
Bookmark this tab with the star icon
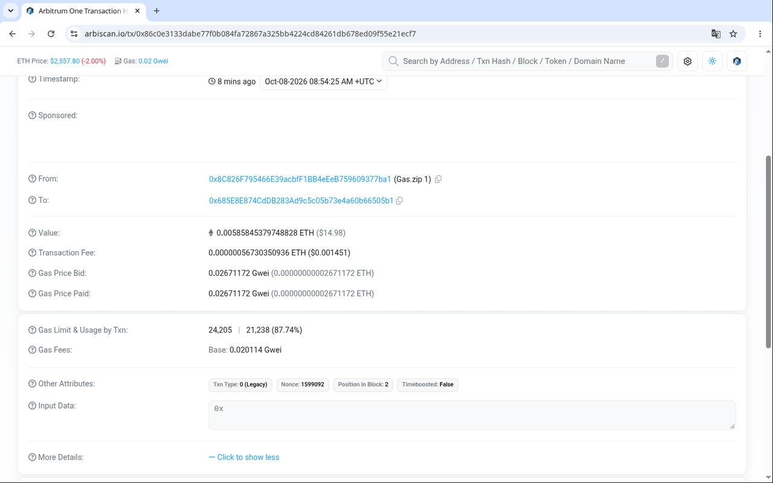(733, 34)
